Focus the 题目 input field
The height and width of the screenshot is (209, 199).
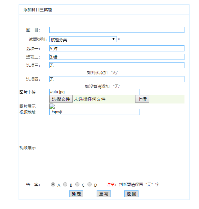point(117,30)
